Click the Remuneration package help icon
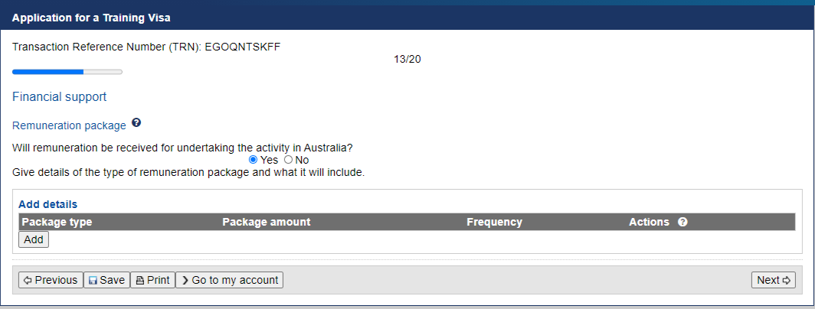 136,123
